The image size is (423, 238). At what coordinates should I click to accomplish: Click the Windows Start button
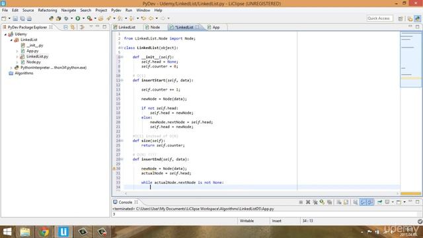click(7, 232)
